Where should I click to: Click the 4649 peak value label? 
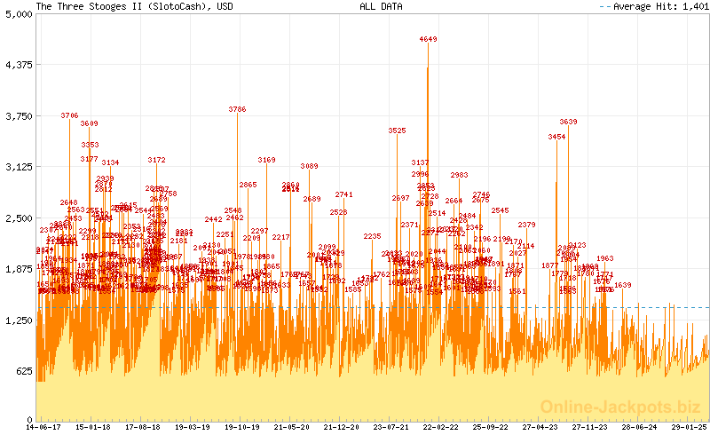point(429,40)
